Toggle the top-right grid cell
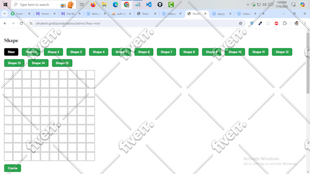The height and width of the screenshot is (174, 310). coord(91,74)
